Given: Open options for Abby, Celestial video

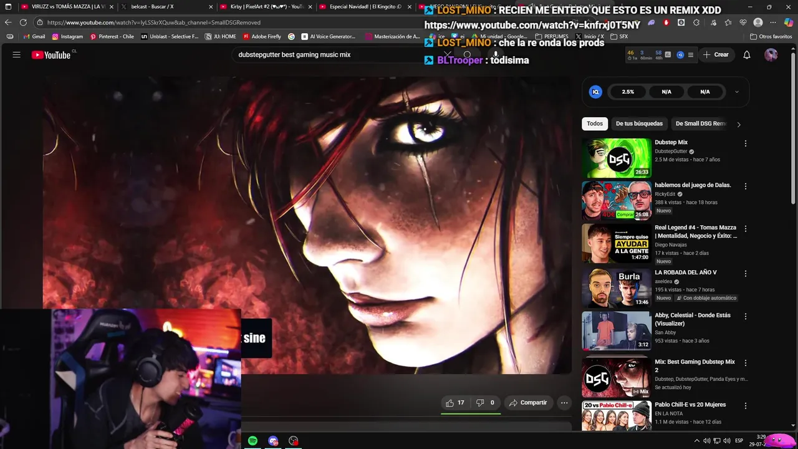Looking at the screenshot, I should pyautogui.click(x=745, y=317).
